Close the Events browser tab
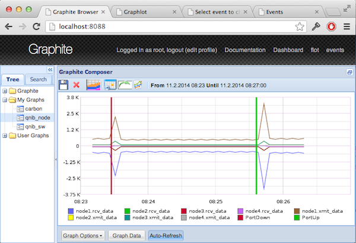This screenshot has height=243, width=356. (x=317, y=12)
